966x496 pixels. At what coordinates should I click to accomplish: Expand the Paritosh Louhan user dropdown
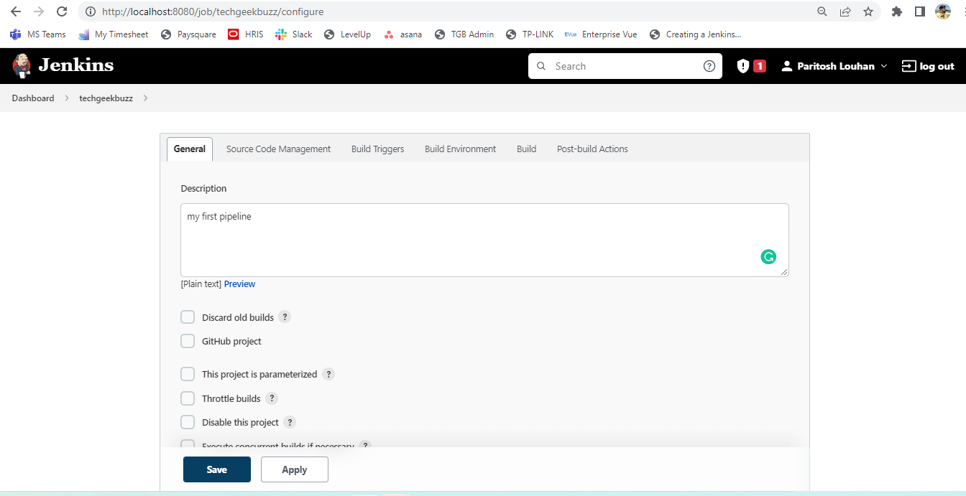[884, 66]
